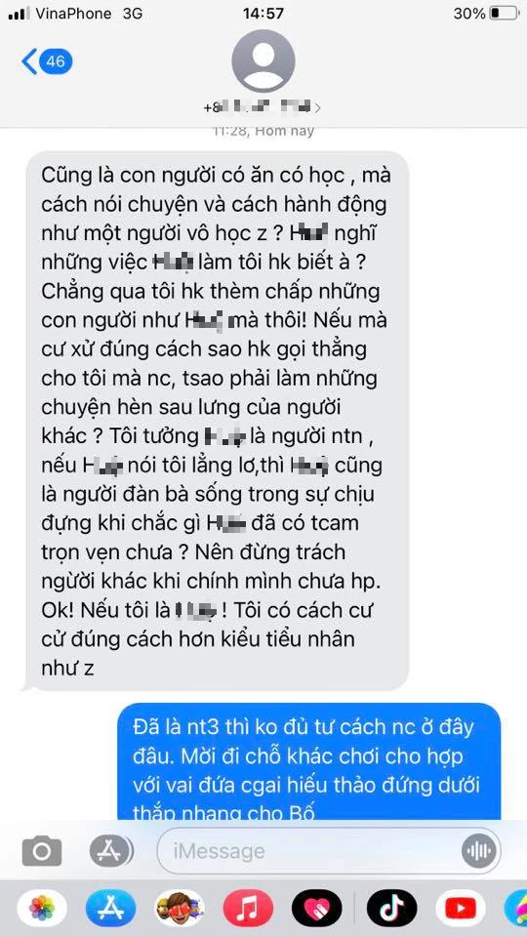Open the App Store iMessage app icon
This screenshot has height=937, width=527.
click(110, 909)
